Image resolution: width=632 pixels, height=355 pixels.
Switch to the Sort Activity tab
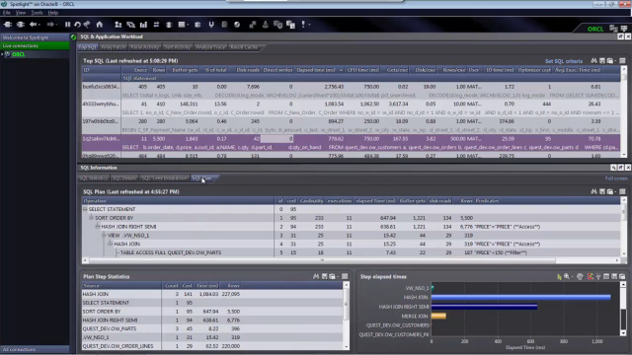point(177,47)
